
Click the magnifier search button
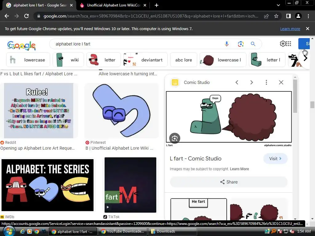point(253,44)
